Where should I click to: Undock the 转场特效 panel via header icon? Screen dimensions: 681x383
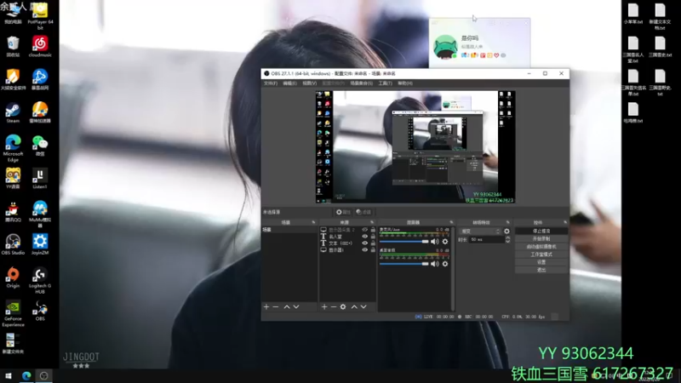point(507,222)
